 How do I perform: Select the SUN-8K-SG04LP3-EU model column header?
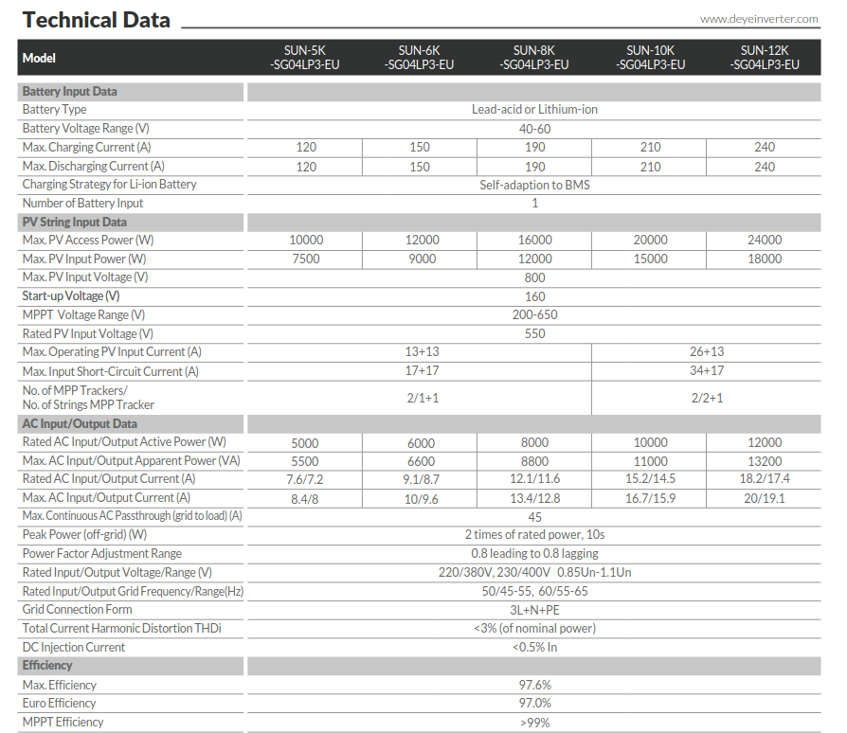534,58
